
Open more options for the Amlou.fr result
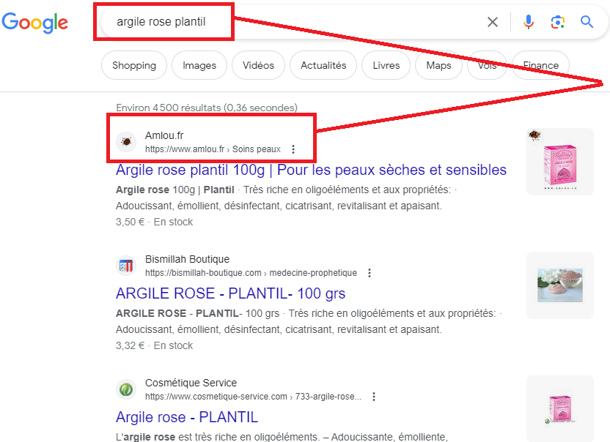pyautogui.click(x=293, y=149)
